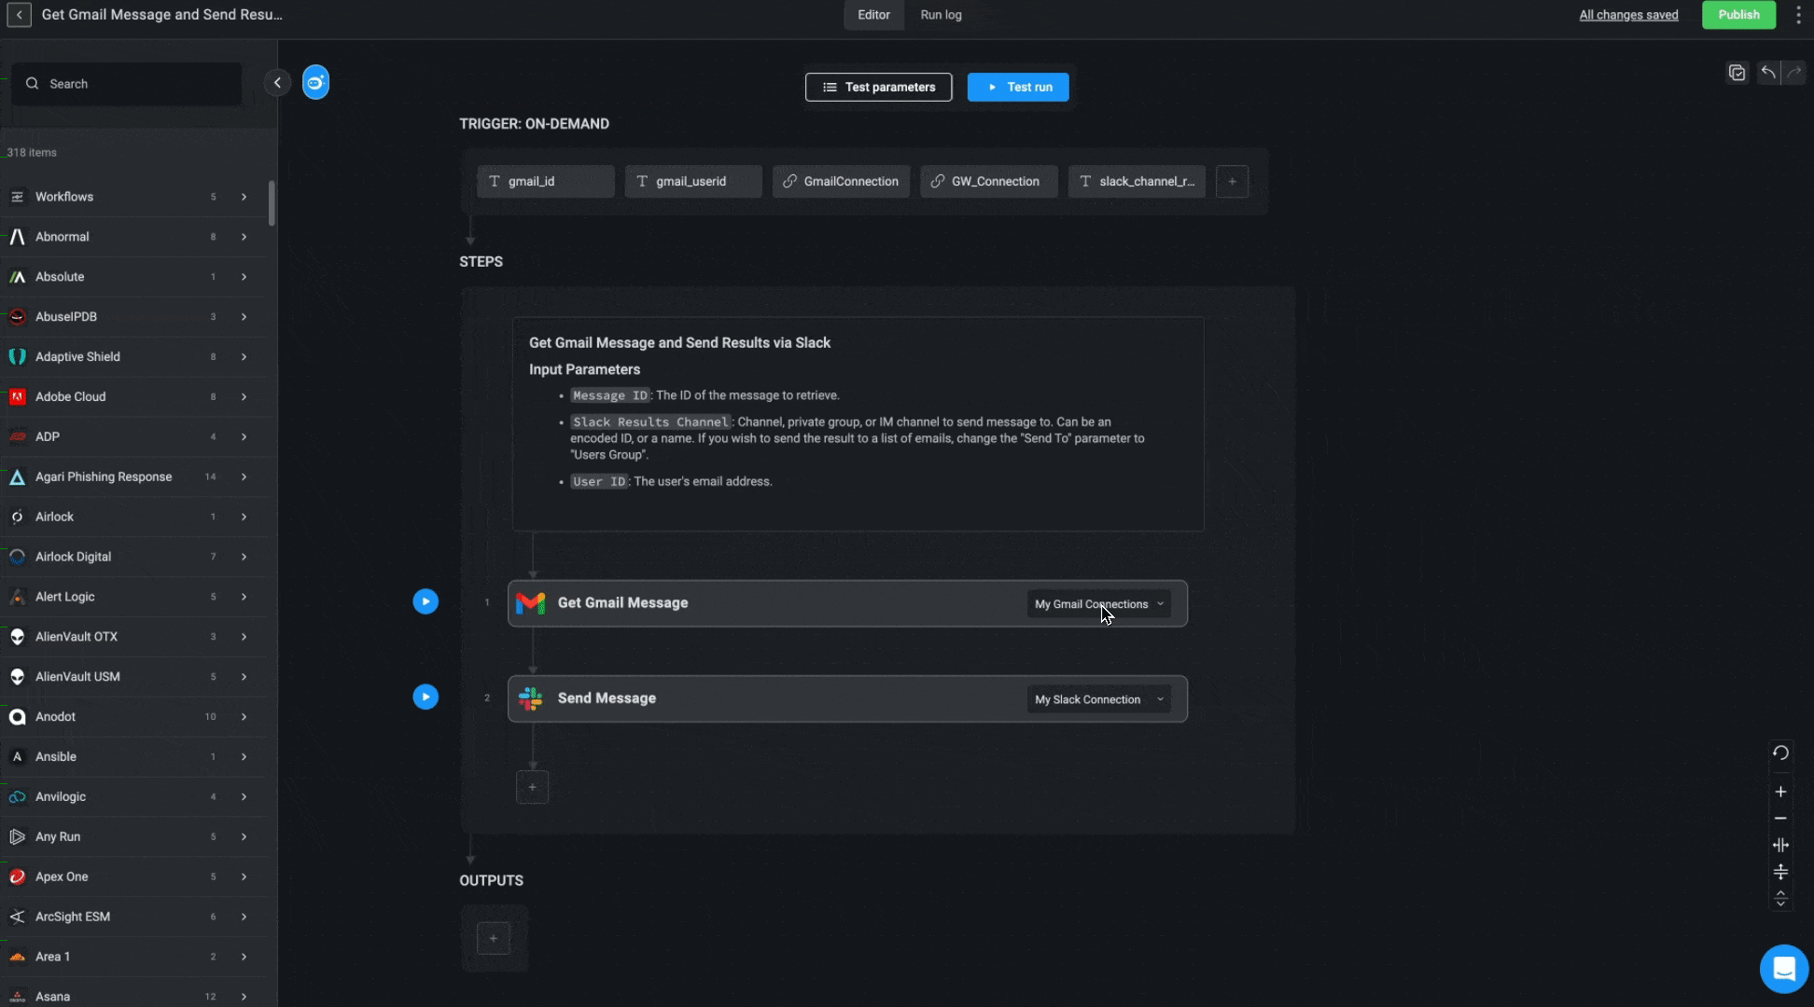Expand the Agari Phishing Response category

click(x=244, y=476)
